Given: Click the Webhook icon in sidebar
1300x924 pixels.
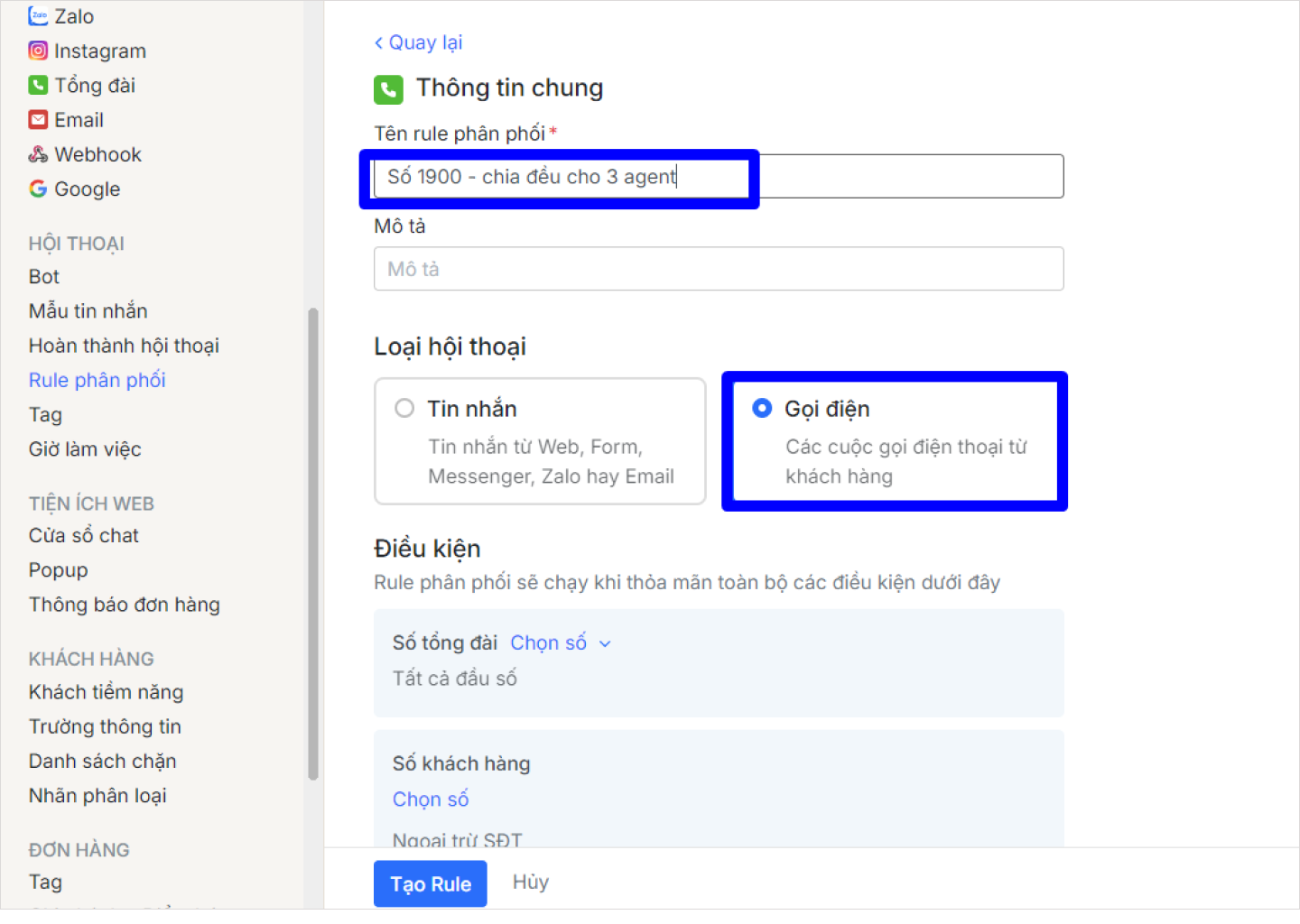Looking at the screenshot, I should (x=38, y=154).
